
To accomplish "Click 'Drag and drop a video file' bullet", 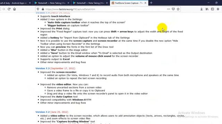I will click(x=97, y=94).
